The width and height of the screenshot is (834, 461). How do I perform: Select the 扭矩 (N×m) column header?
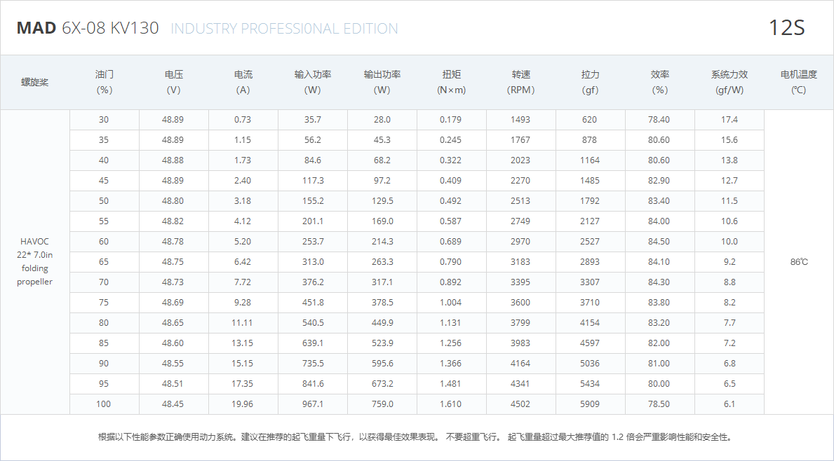click(x=451, y=83)
